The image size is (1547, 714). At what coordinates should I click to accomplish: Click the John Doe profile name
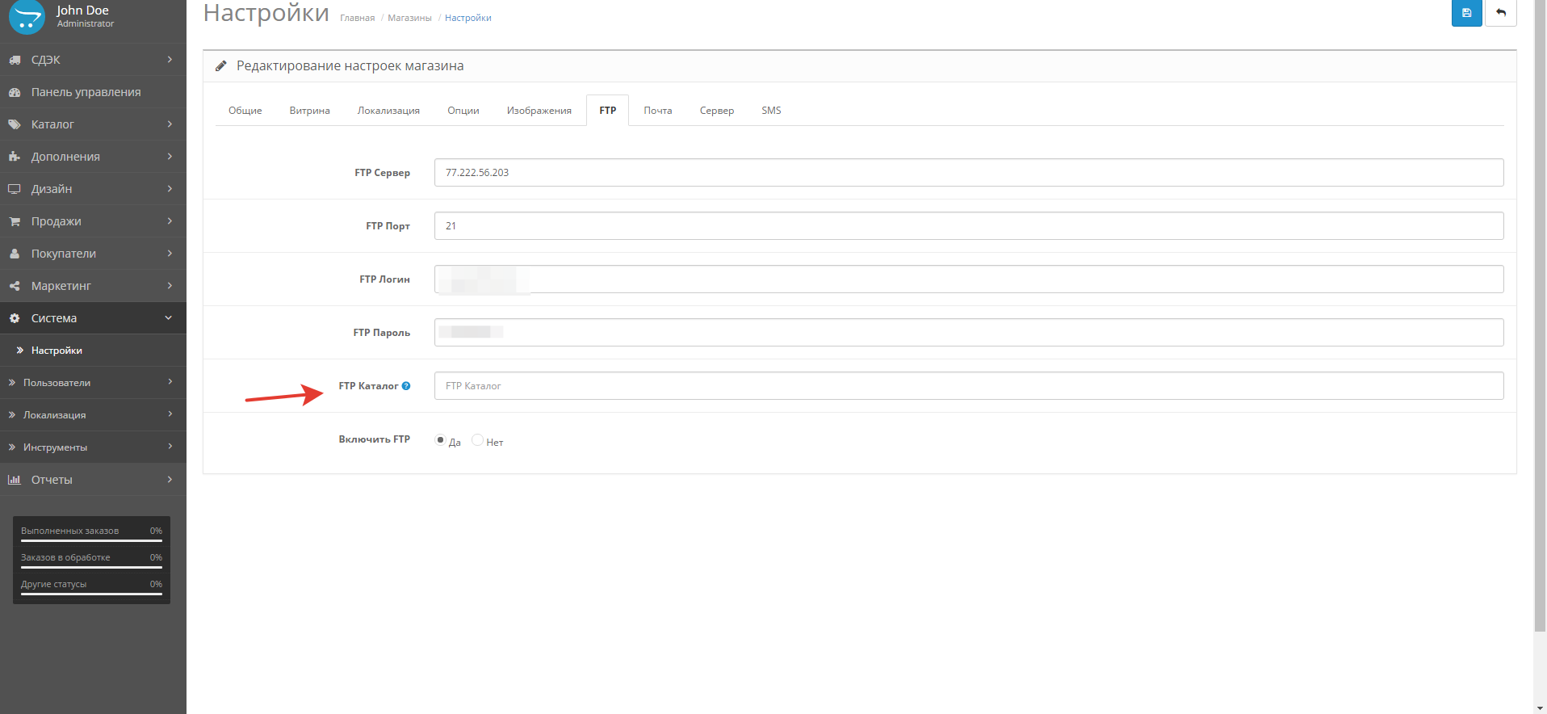82,10
